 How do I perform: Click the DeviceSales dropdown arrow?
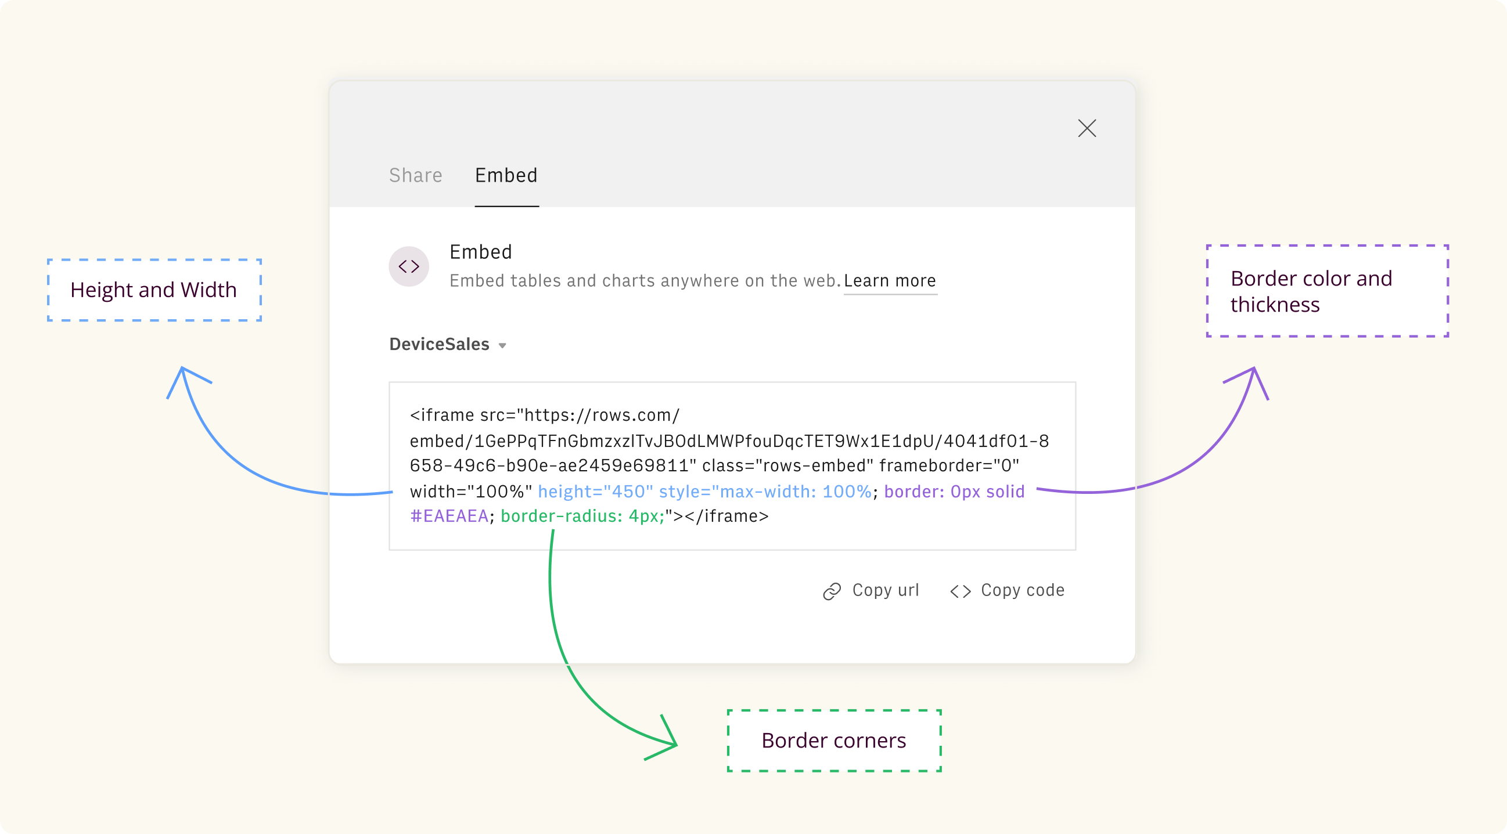[x=502, y=346]
